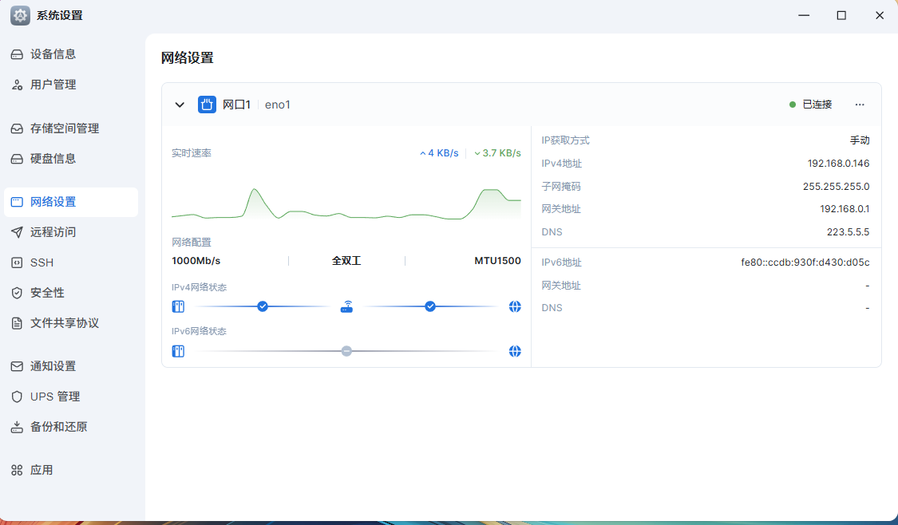Open the ... options menu for eno1
The image size is (898, 525).
[860, 104]
